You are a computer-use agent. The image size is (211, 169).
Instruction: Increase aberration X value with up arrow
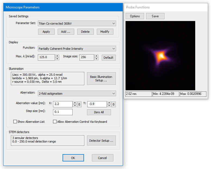tap(75, 103)
